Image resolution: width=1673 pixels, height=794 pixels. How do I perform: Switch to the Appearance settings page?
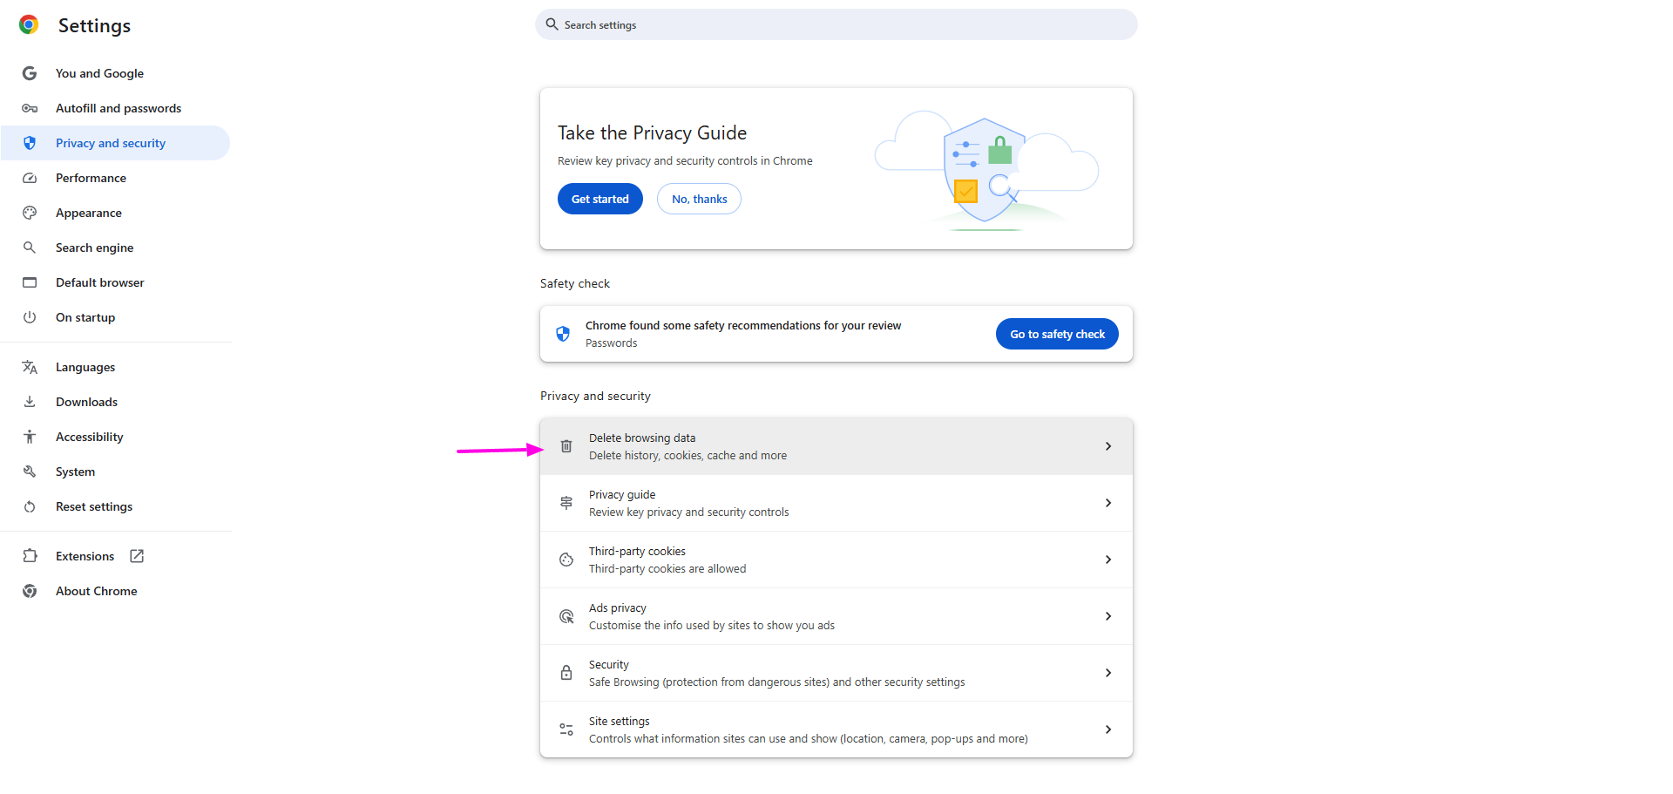tap(89, 213)
